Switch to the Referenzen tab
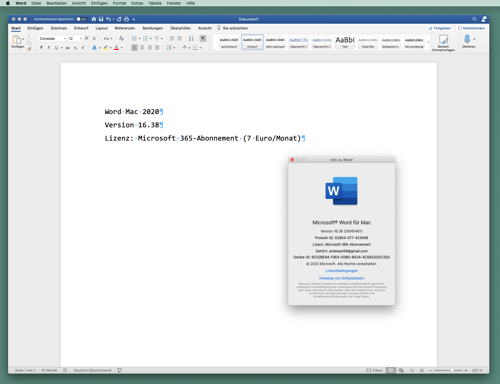The height and width of the screenshot is (384, 500). (125, 28)
